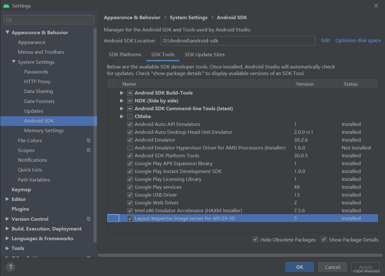Click the project-level icon beside Version Control
This screenshot has width=385, height=276.
[x=89, y=219]
